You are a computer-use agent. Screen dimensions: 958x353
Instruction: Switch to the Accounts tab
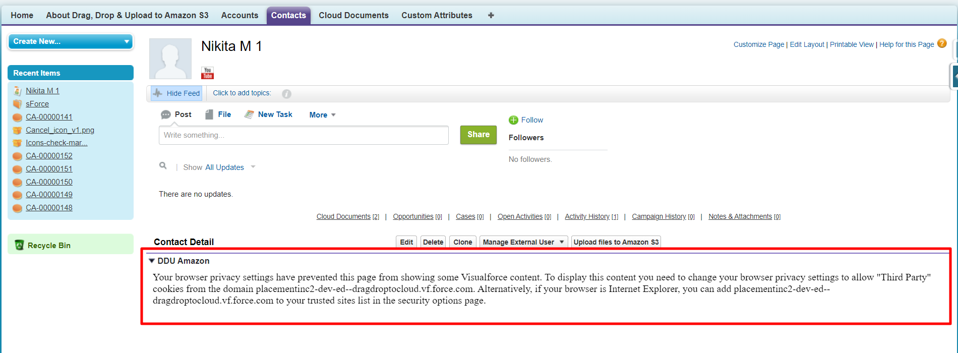(x=239, y=16)
